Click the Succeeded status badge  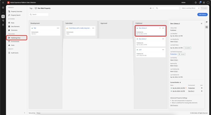pos(187,48)
